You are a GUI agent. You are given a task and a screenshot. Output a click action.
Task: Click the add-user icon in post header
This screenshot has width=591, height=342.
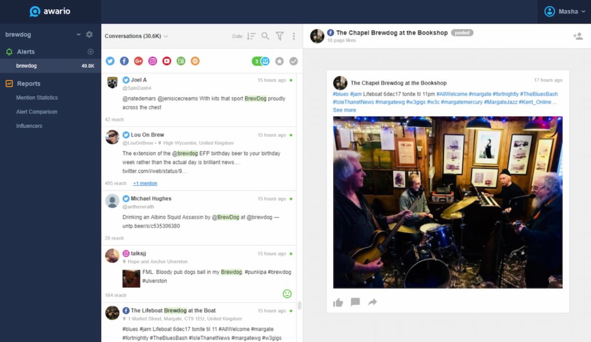click(x=578, y=36)
